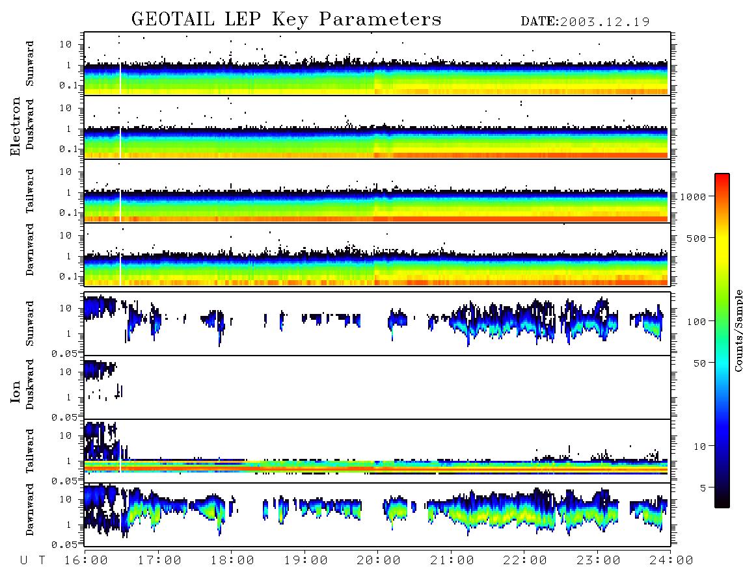The image size is (743, 572).
Task: Click the 0.1 tick of Electron Dawnward panel
Action: [x=68, y=276]
